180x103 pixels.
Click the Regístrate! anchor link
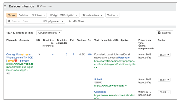pos(124,58)
